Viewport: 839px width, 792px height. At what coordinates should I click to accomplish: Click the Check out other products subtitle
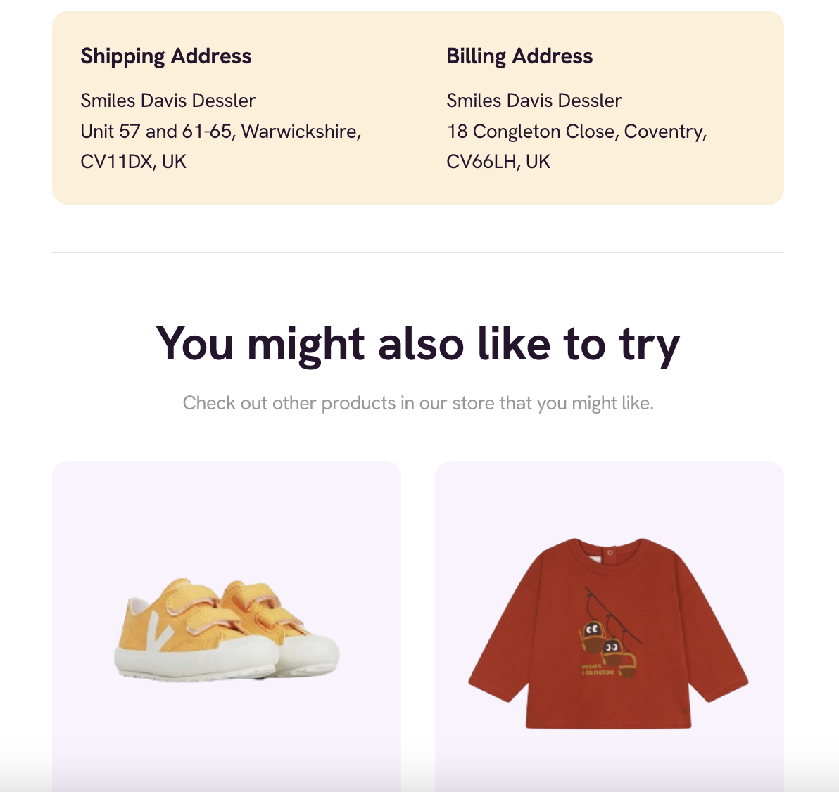pyautogui.click(x=418, y=403)
